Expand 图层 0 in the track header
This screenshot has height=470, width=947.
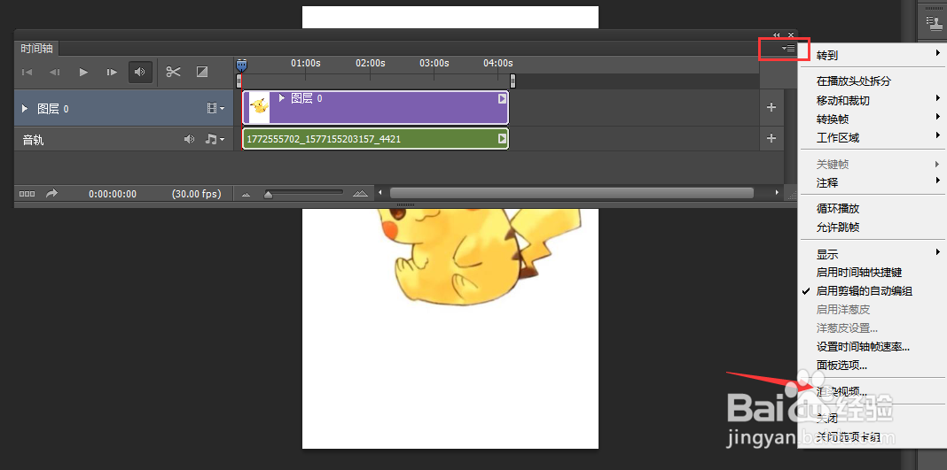pyautogui.click(x=25, y=109)
